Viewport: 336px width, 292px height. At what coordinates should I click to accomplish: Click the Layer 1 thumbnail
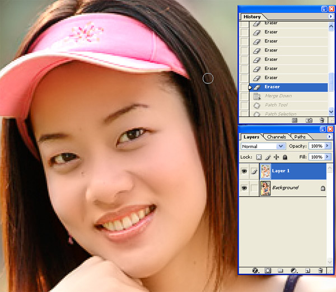pos(265,171)
